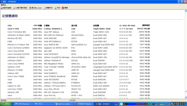Click the 14045 MB/秒 speed value
Screen dimensions: 187x106
click(x=144, y=32)
